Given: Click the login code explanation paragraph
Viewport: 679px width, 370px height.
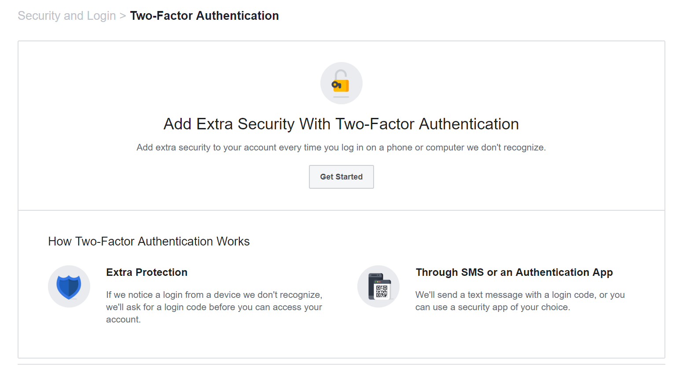Looking at the screenshot, I should [x=214, y=307].
